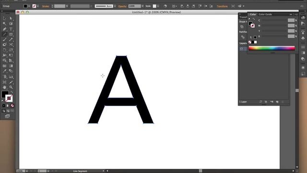The width and height of the screenshot is (307, 173).
Task: Select the Pencil tool
Action: (11, 39)
